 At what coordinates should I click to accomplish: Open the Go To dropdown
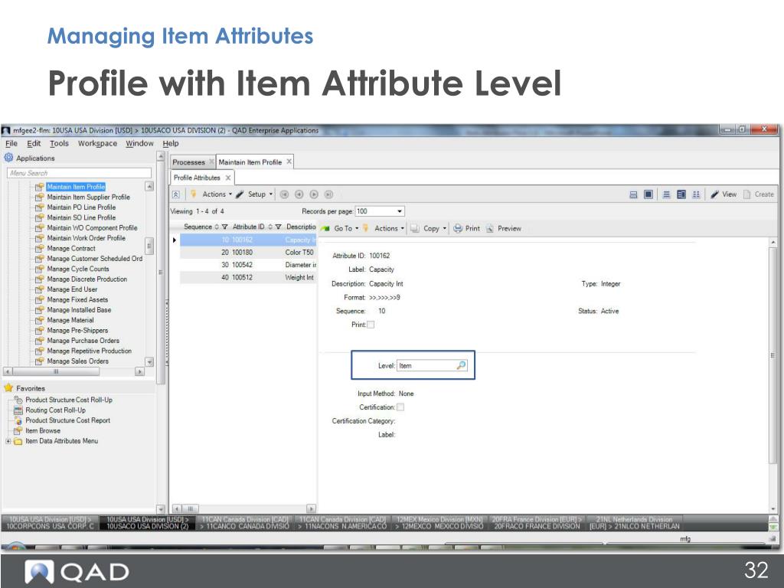coord(346,228)
